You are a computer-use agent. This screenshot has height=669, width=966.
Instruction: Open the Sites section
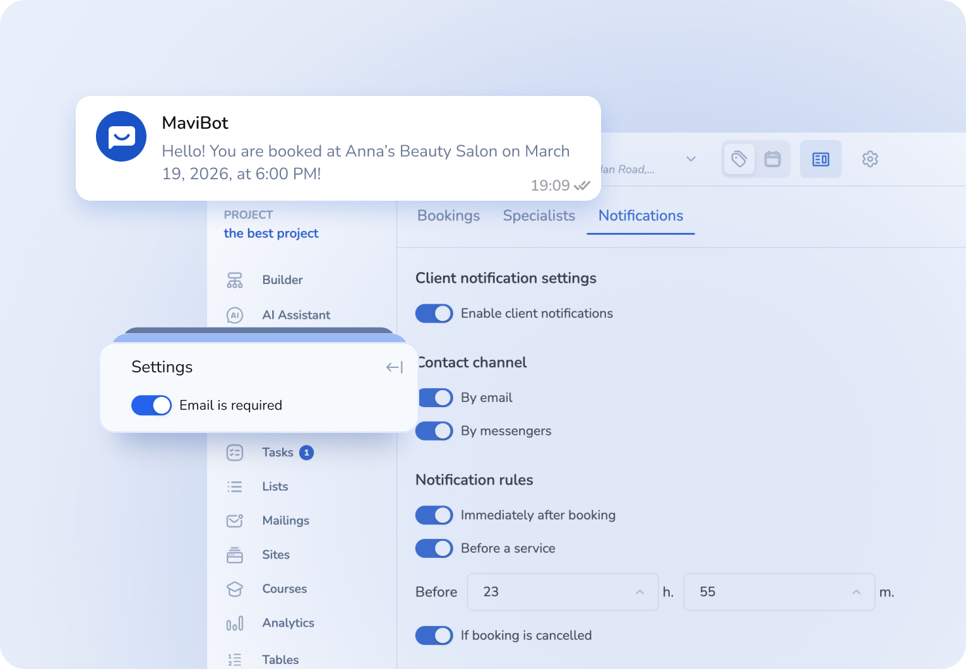275,554
